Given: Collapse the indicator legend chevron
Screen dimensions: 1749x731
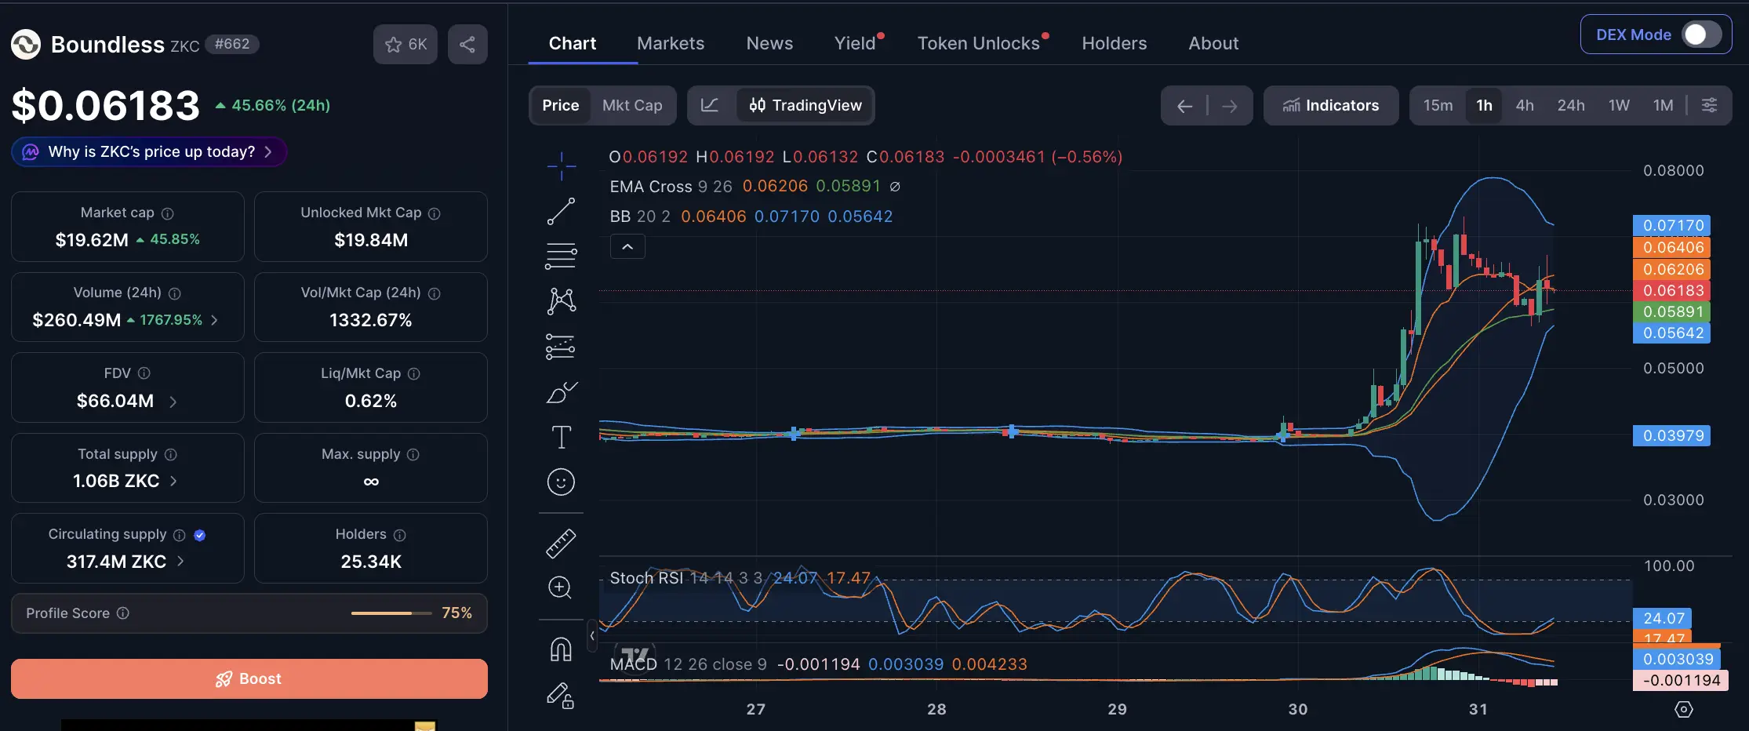Looking at the screenshot, I should point(627,246).
